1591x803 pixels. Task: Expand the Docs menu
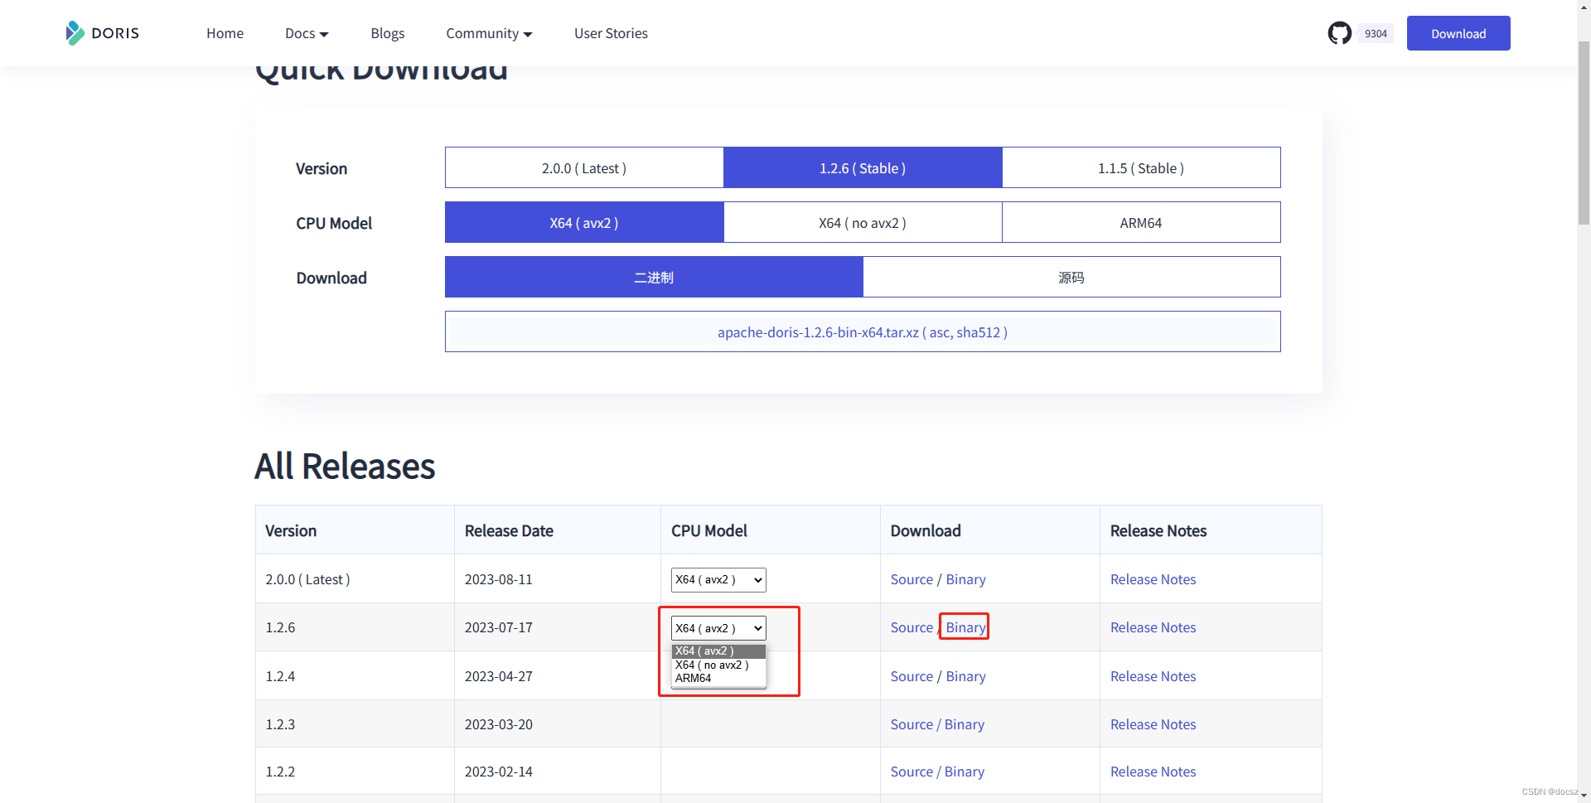(x=307, y=33)
